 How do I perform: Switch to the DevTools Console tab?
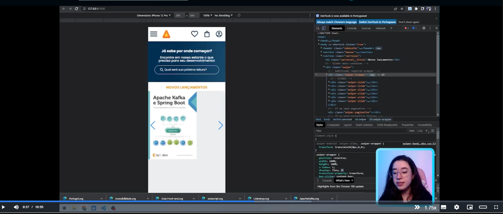(x=352, y=28)
